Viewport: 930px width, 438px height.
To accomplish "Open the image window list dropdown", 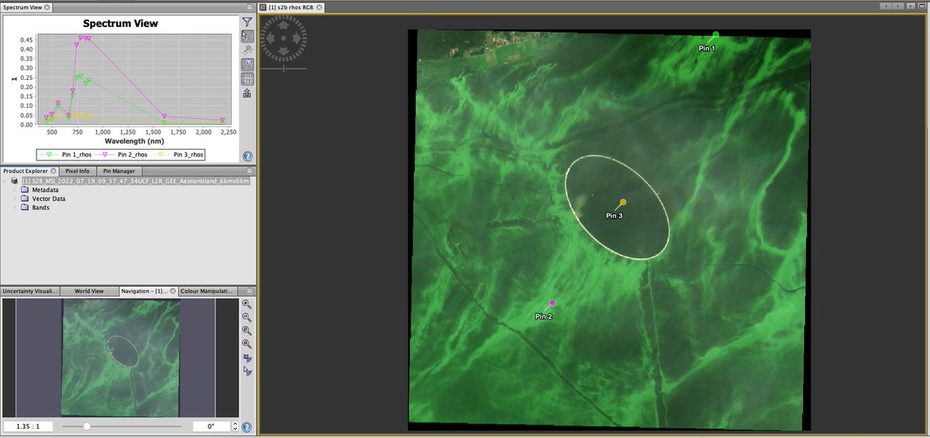I will click(x=912, y=6).
